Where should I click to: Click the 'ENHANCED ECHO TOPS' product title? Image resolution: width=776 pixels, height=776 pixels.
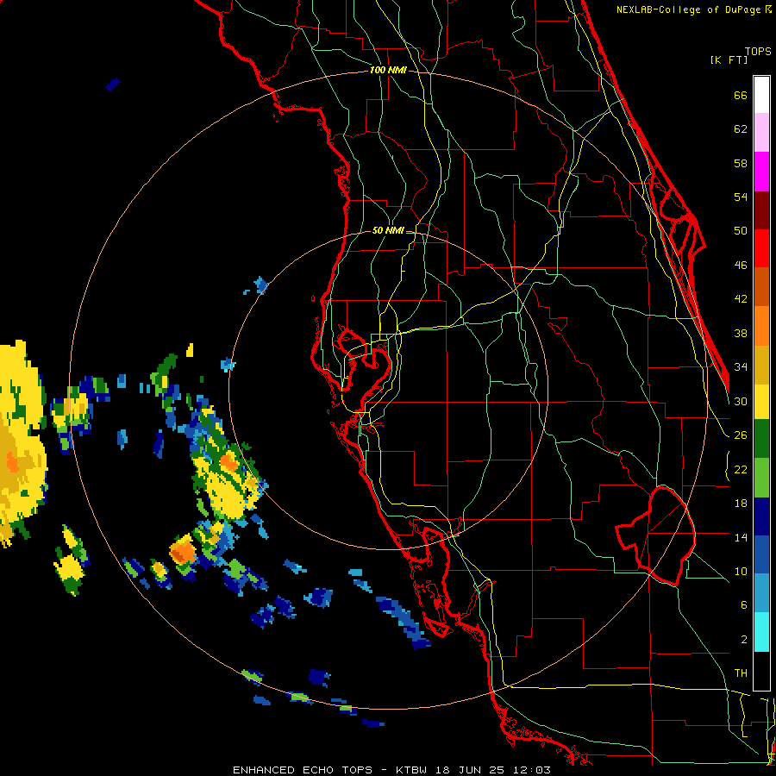[x=303, y=770]
